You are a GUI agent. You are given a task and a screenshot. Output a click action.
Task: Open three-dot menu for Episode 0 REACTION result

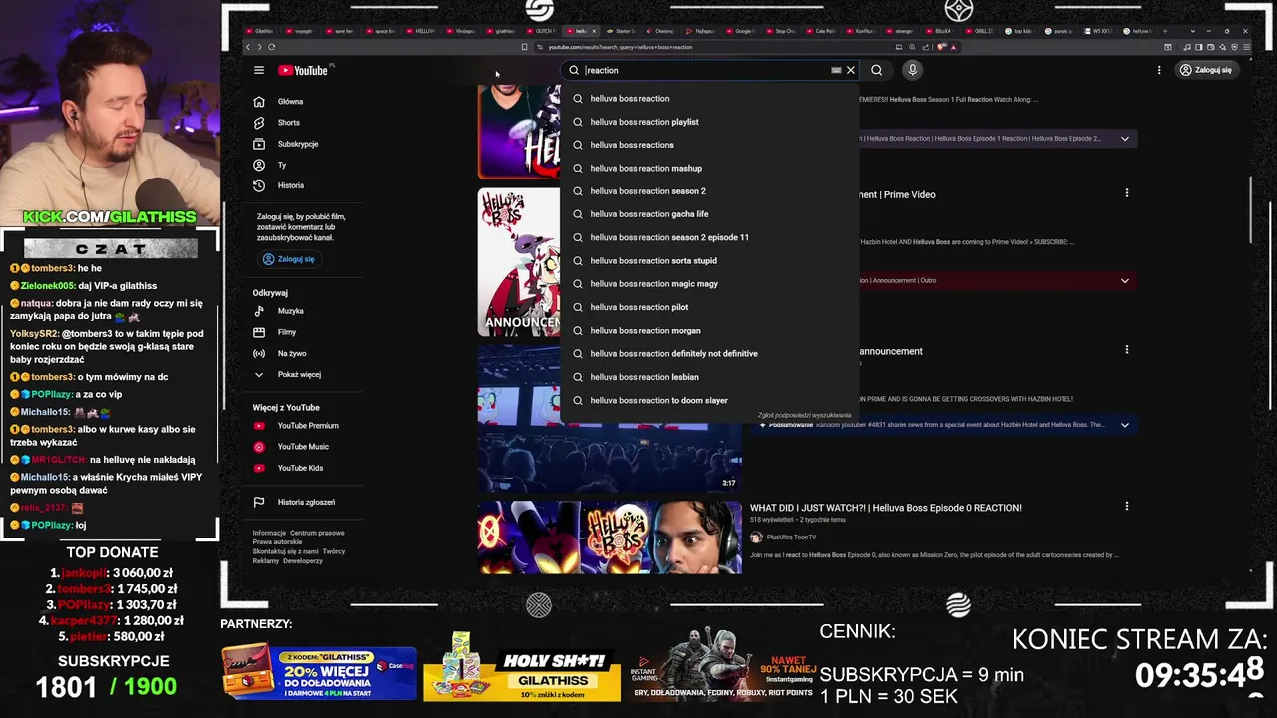click(x=1127, y=507)
